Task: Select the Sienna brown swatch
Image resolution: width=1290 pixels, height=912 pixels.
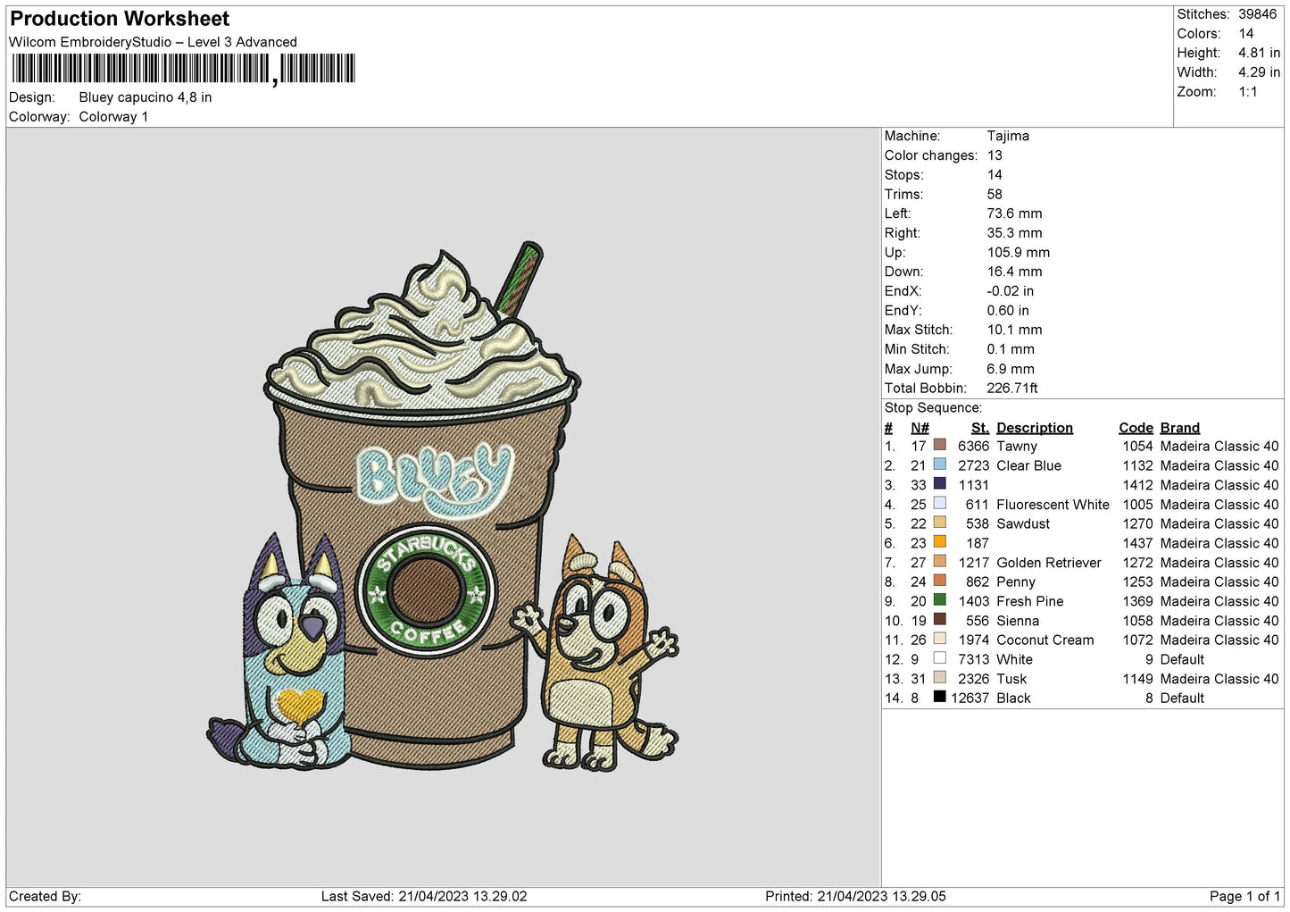Action: point(939,620)
